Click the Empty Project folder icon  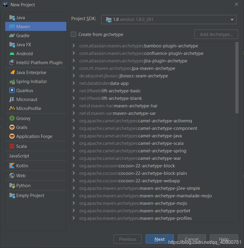(x=12, y=196)
